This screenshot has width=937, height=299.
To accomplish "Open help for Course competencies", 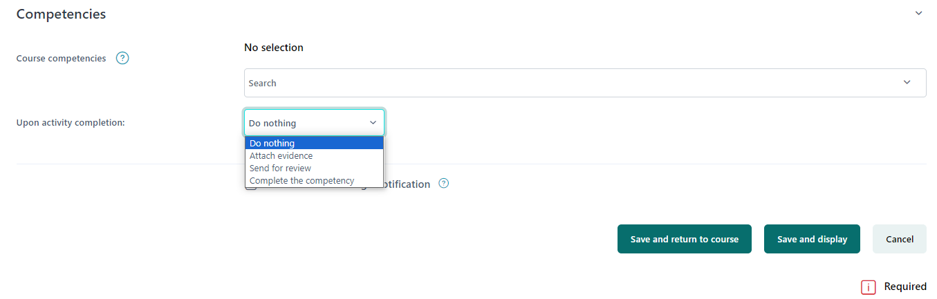I will click(122, 58).
